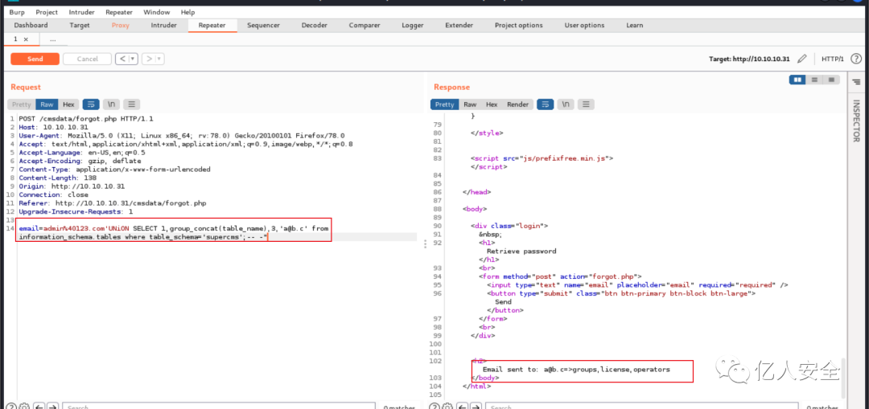The image size is (869, 409).
Task: Edit the target with the pencil icon
Action: tap(801, 59)
